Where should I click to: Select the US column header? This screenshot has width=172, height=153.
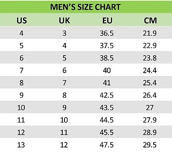click(x=22, y=20)
